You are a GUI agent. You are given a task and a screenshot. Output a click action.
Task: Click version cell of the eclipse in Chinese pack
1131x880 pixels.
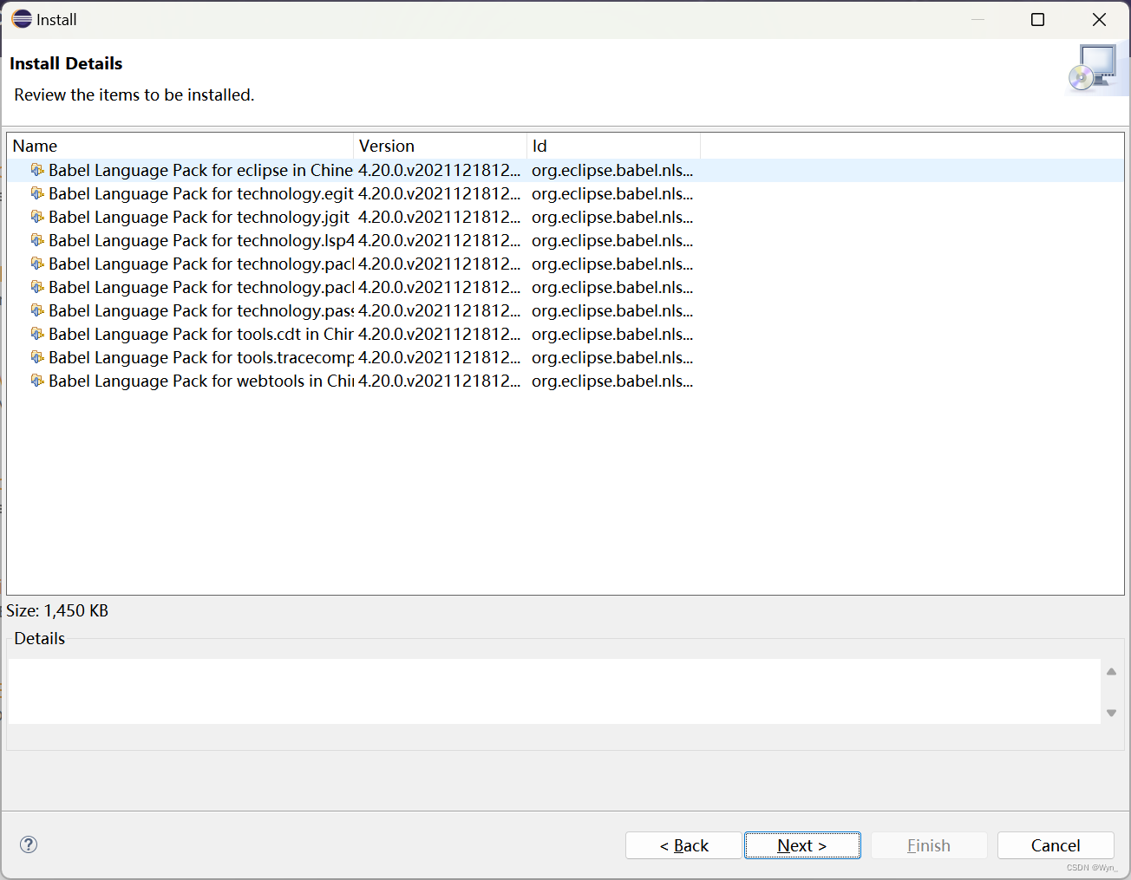(x=440, y=170)
